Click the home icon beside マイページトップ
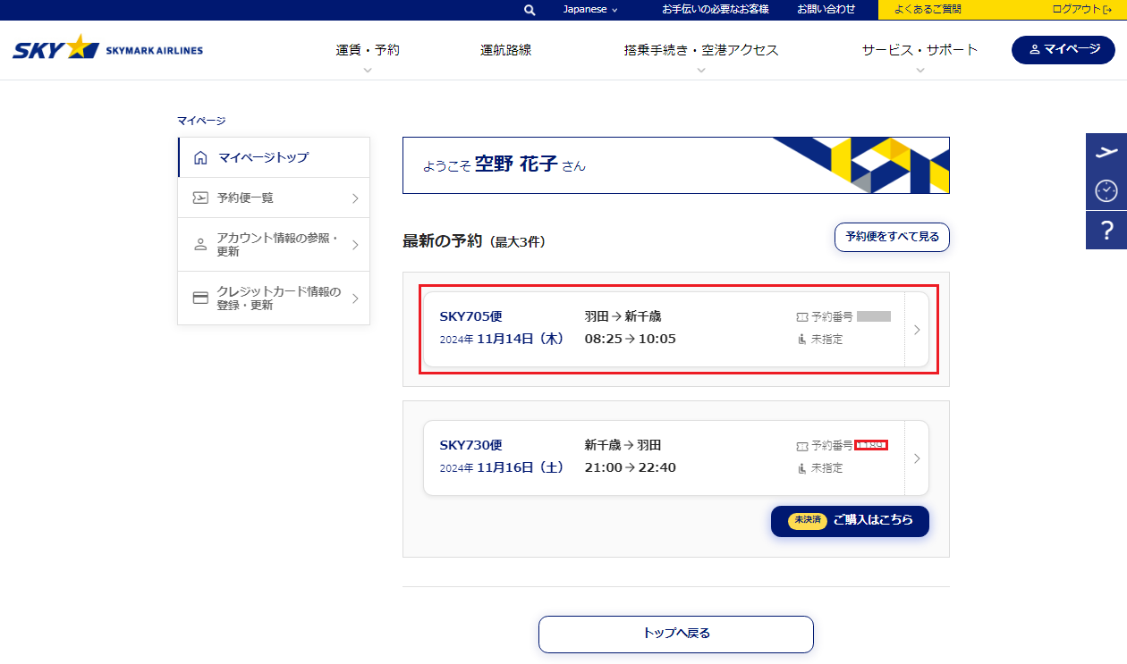This screenshot has width=1127, height=664. click(x=200, y=157)
